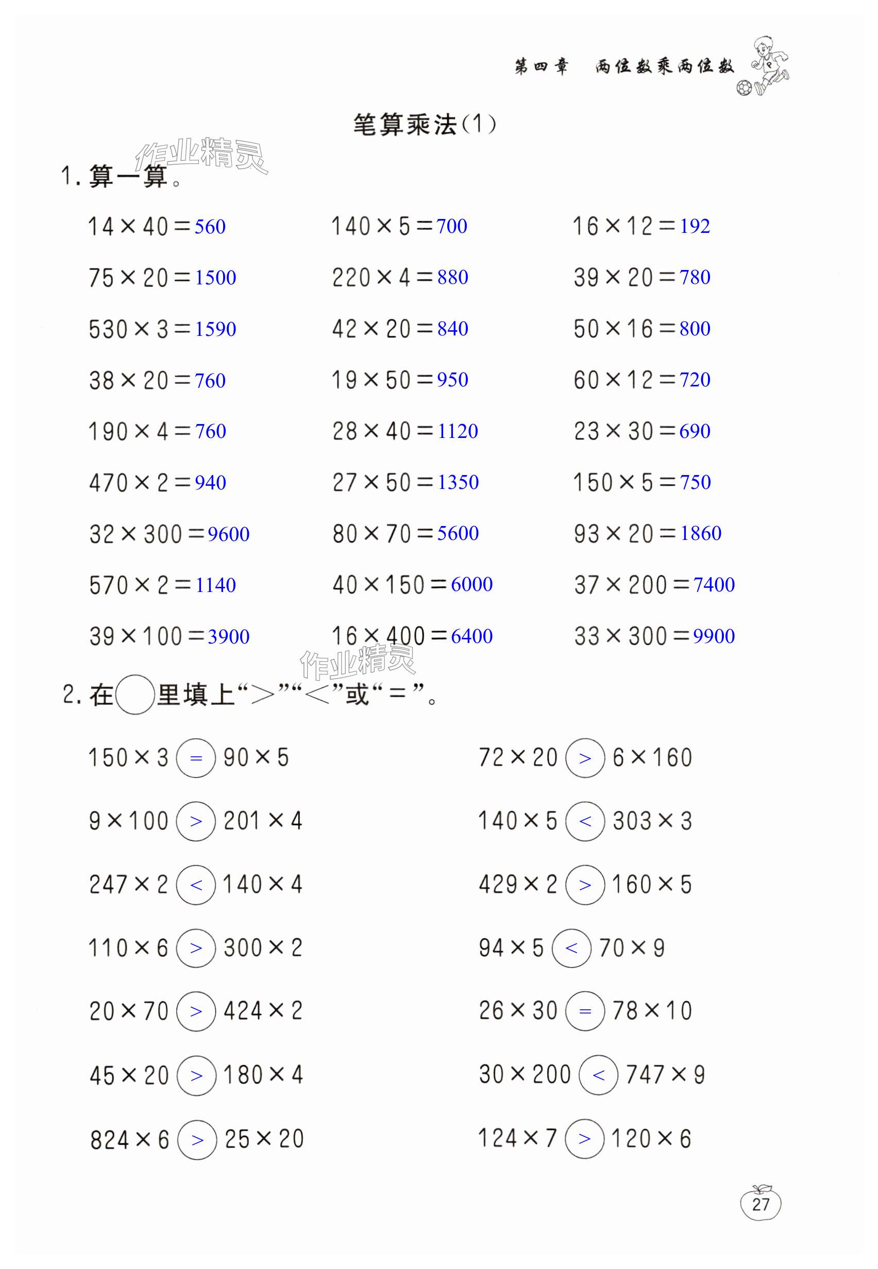
Task: Click the 作业精灵 watermark near question 1 heading
Action: coord(201,155)
